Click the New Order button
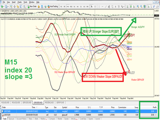The width and height of the screenshot is (160, 120). pyautogui.click(x=32, y=6)
